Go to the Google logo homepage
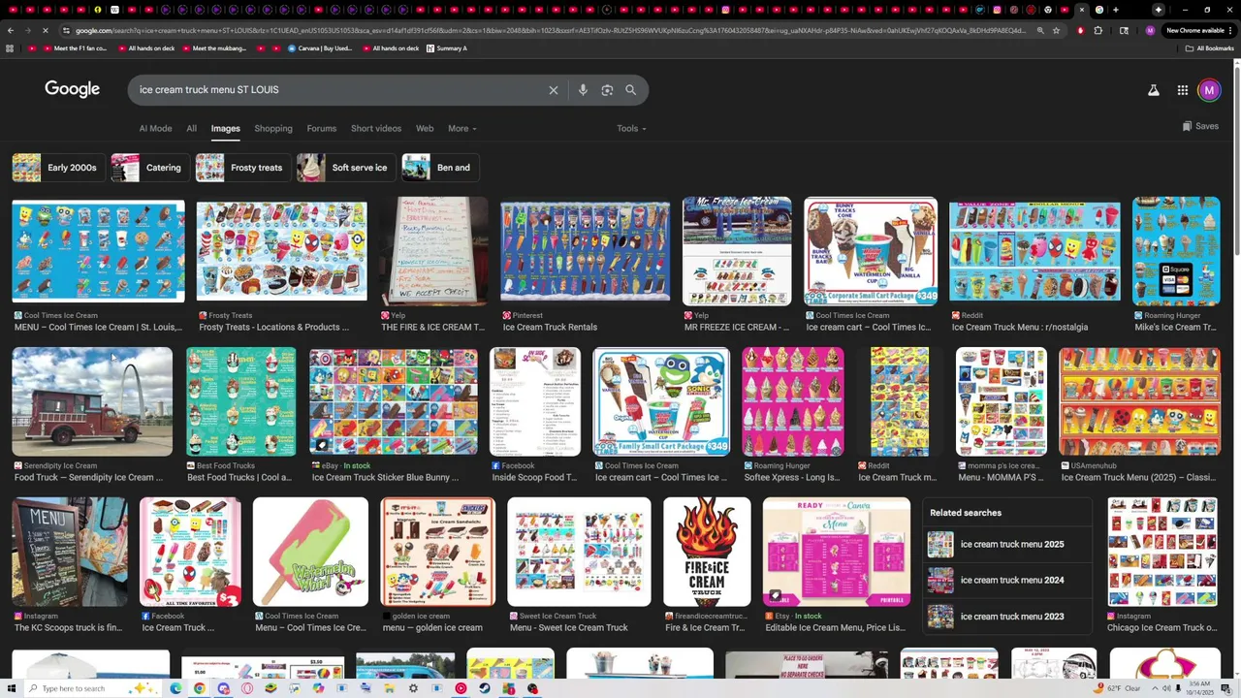The width and height of the screenshot is (1241, 698). [72, 89]
